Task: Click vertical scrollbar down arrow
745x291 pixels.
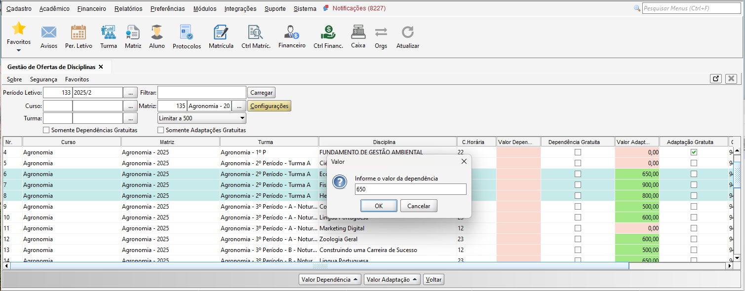Action: click(737, 258)
